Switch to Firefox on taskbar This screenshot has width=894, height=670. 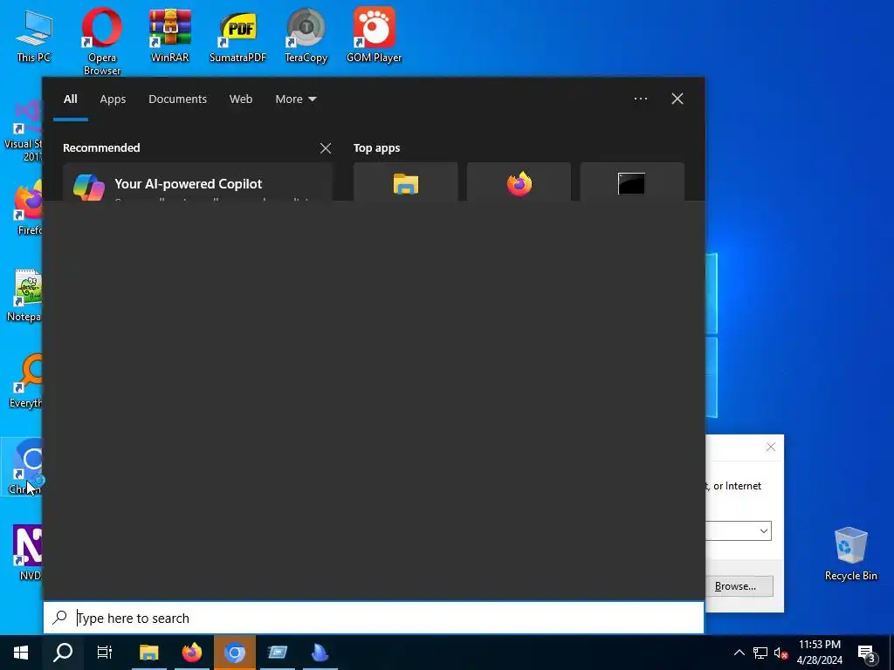tap(191, 653)
